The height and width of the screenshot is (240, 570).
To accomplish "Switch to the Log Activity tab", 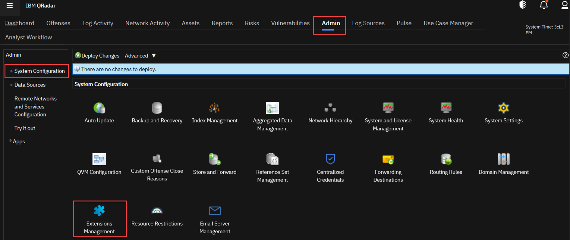I will point(98,23).
